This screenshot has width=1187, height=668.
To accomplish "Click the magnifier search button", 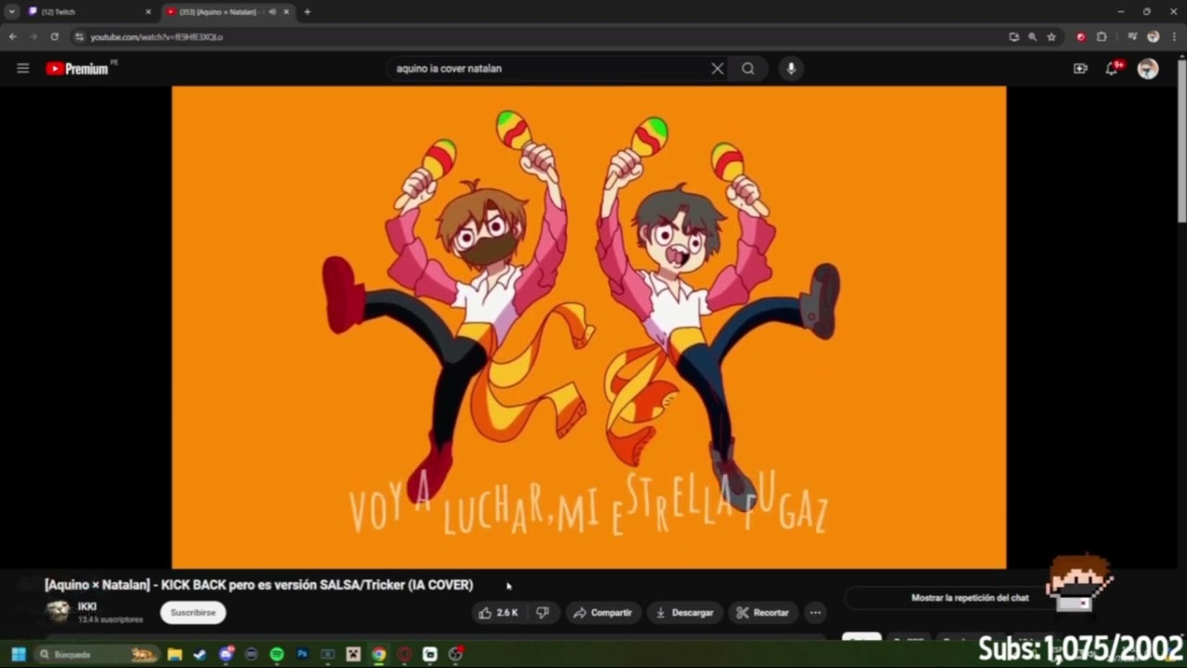I will point(747,69).
